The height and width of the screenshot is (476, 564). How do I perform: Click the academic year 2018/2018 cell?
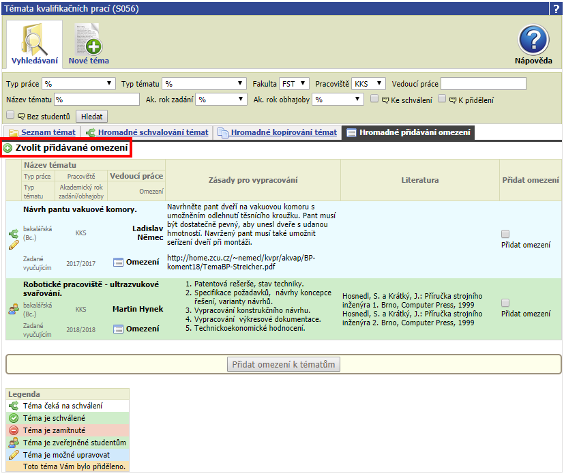pyautogui.click(x=81, y=330)
